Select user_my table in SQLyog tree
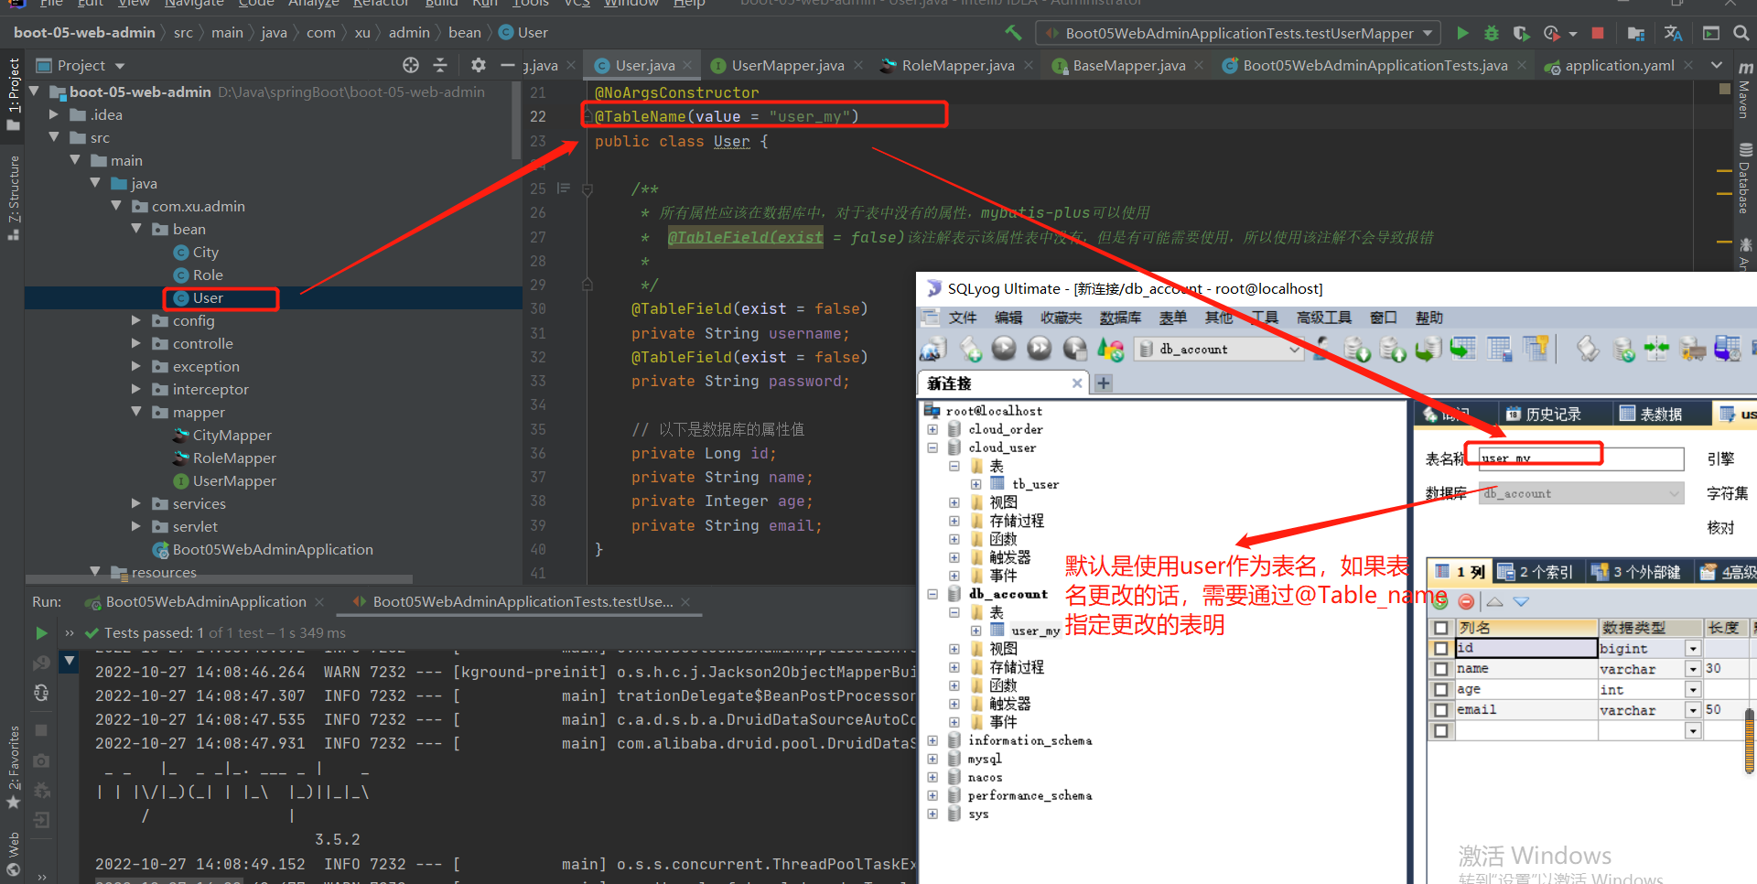The width and height of the screenshot is (1757, 884). tap(1035, 631)
